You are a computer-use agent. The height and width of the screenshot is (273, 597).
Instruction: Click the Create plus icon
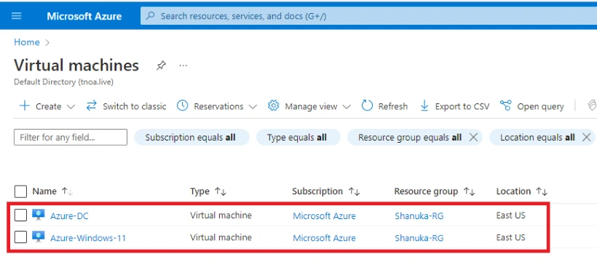(x=24, y=106)
